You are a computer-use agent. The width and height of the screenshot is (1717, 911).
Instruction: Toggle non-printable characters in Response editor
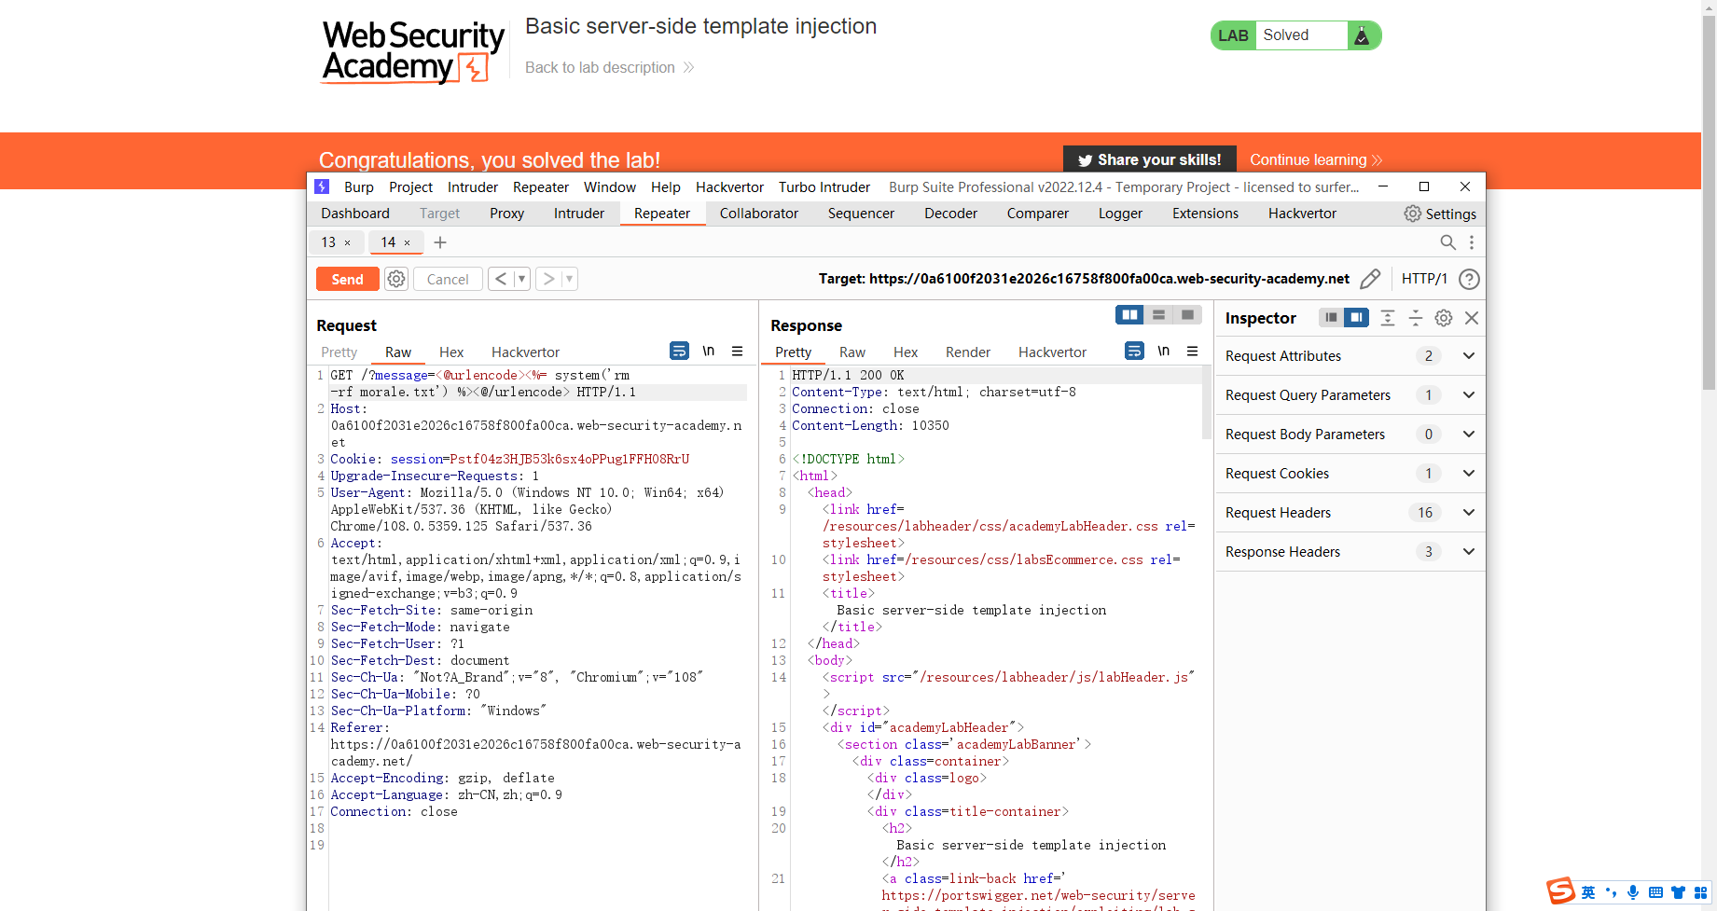point(1164,351)
